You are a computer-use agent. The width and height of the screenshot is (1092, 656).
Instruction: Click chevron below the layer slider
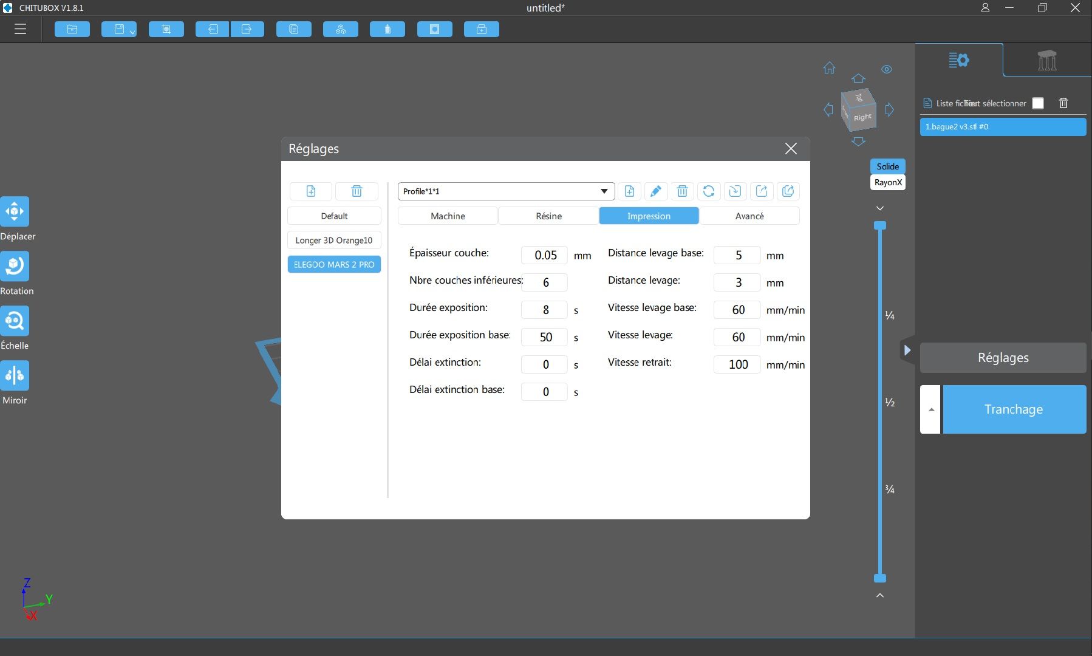pyautogui.click(x=880, y=595)
